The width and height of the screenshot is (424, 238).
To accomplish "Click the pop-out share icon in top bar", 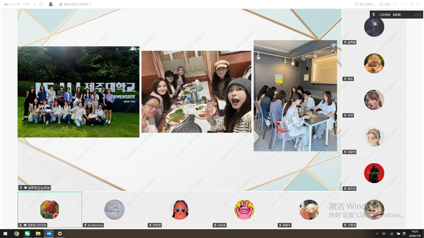I will click(x=41, y=4).
